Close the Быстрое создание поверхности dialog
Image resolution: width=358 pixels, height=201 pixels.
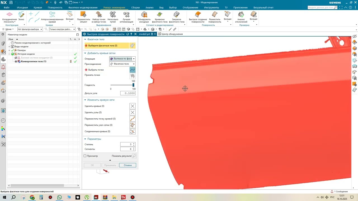tap(135, 34)
